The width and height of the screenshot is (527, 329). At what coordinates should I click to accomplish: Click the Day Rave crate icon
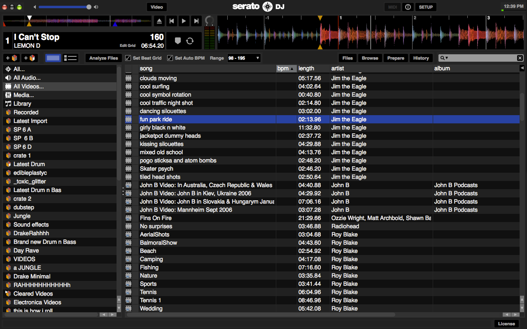pyautogui.click(x=8, y=250)
